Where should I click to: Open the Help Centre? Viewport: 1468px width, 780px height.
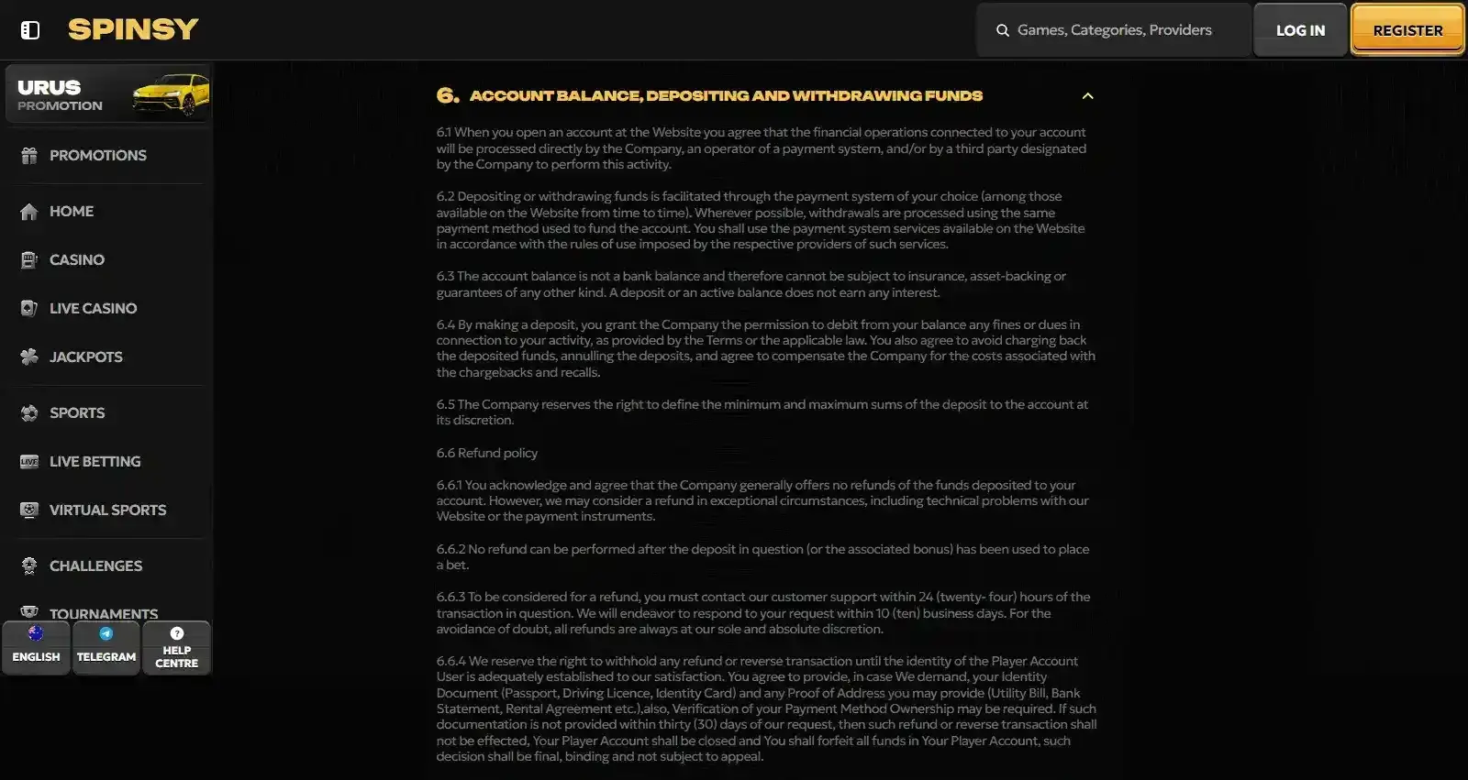click(177, 648)
